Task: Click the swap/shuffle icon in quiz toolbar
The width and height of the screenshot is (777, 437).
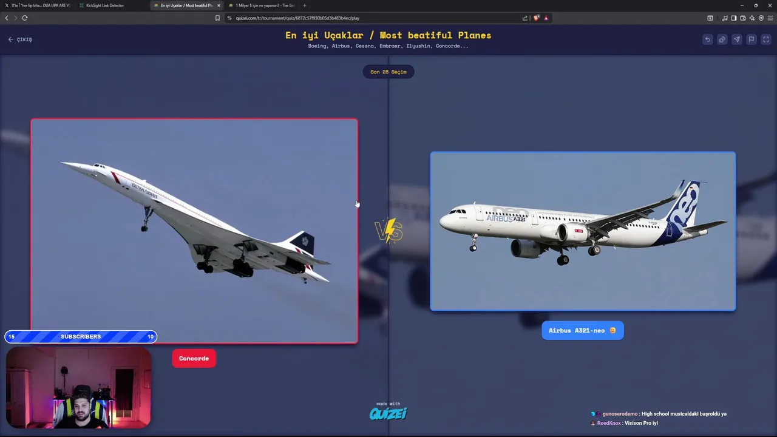Action: pyautogui.click(x=722, y=39)
